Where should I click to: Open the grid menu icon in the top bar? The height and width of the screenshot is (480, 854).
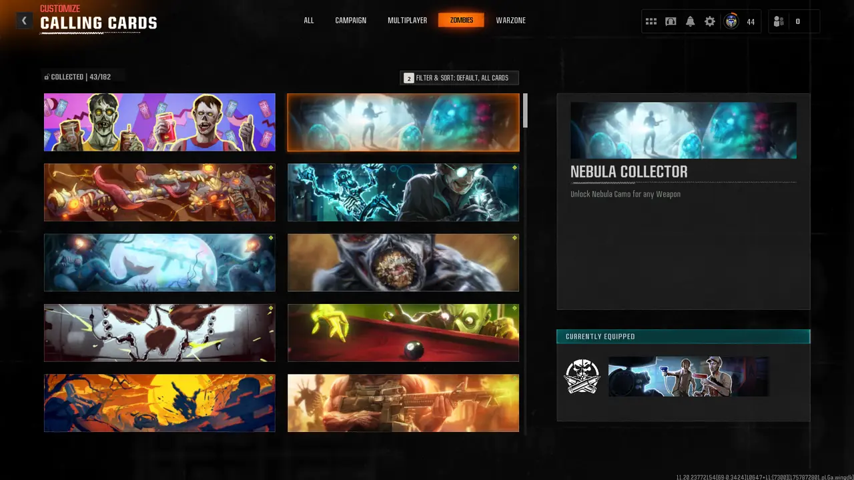651,21
